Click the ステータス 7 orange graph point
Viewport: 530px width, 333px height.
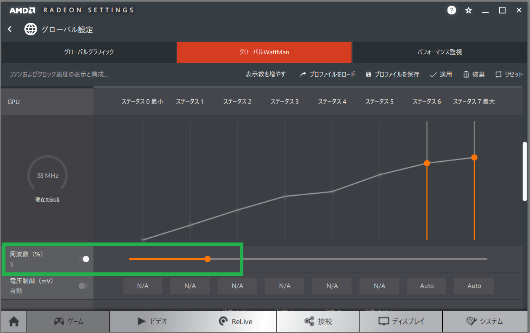coord(474,157)
